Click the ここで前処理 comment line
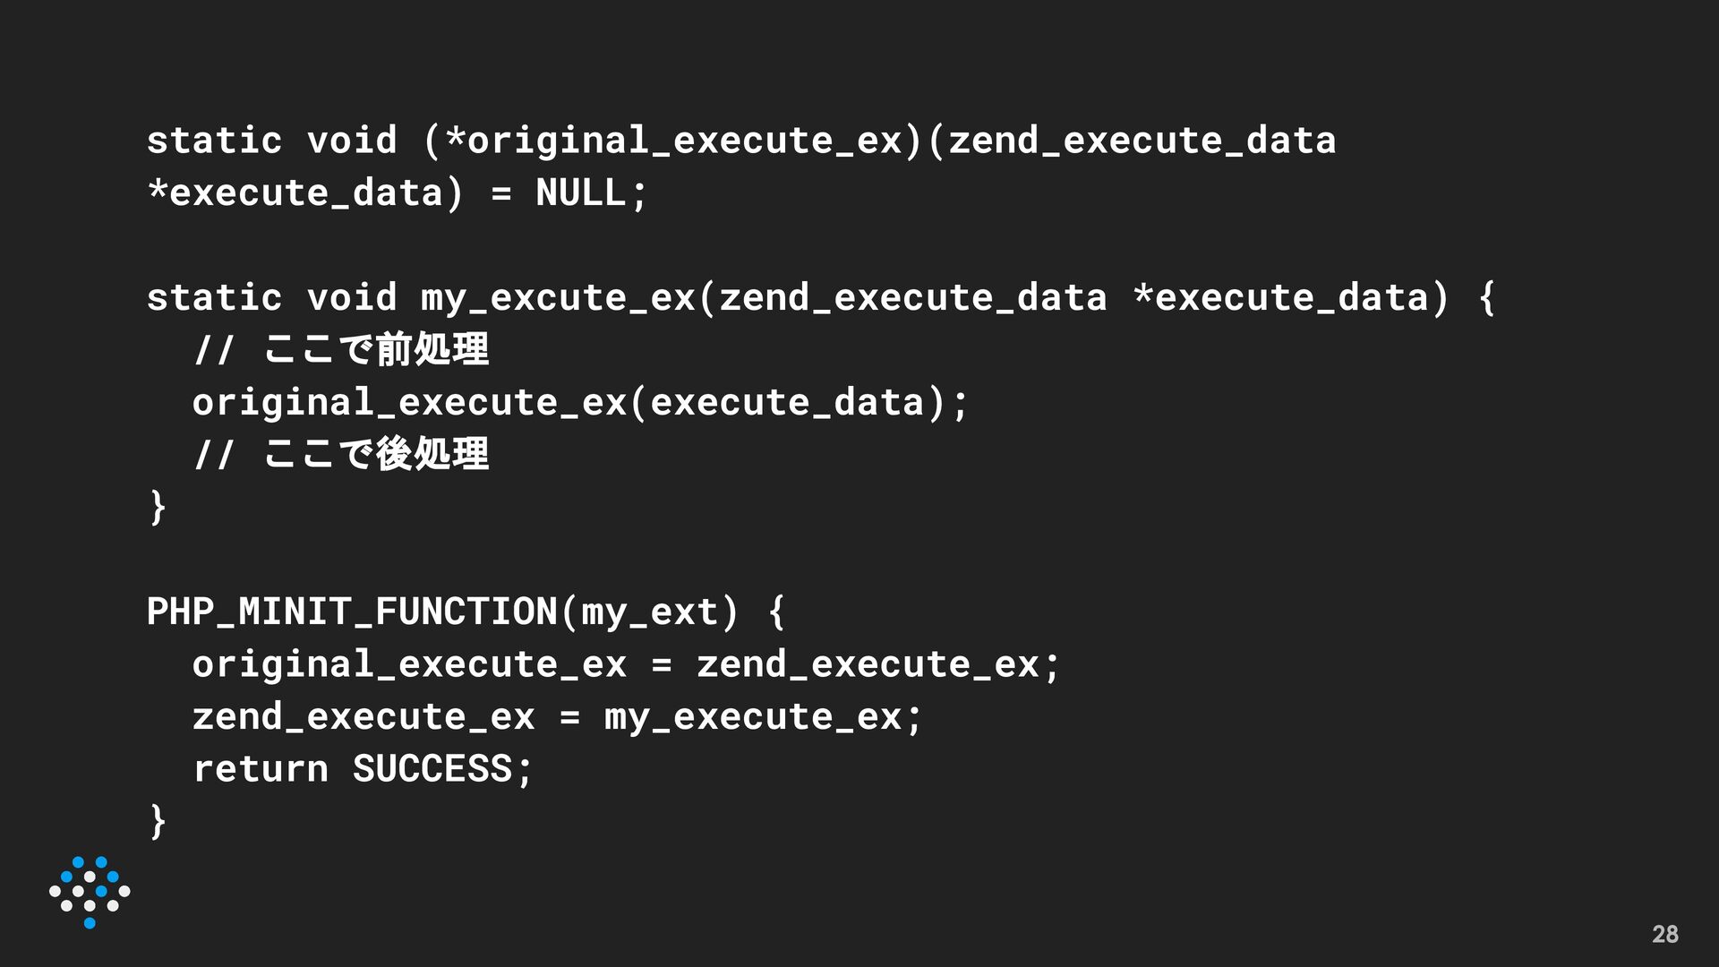 coord(341,349)
